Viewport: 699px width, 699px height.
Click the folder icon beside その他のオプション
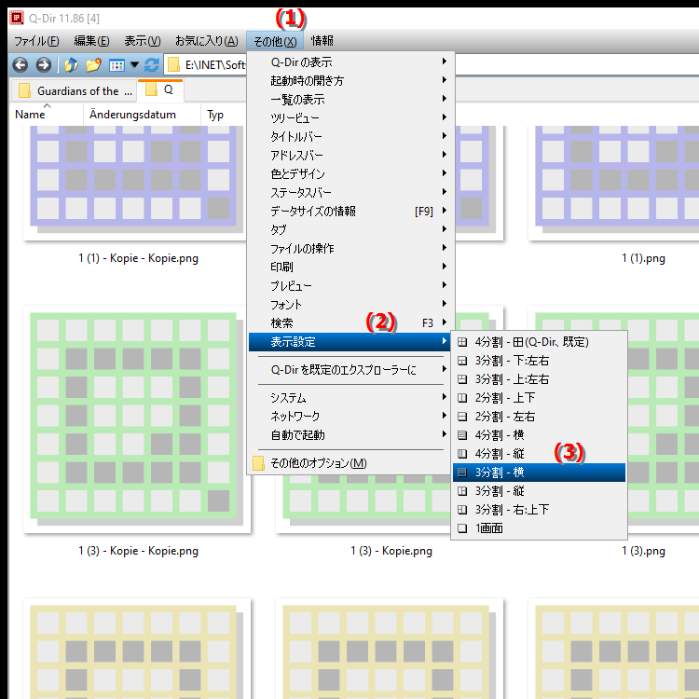tap(258, 462)
